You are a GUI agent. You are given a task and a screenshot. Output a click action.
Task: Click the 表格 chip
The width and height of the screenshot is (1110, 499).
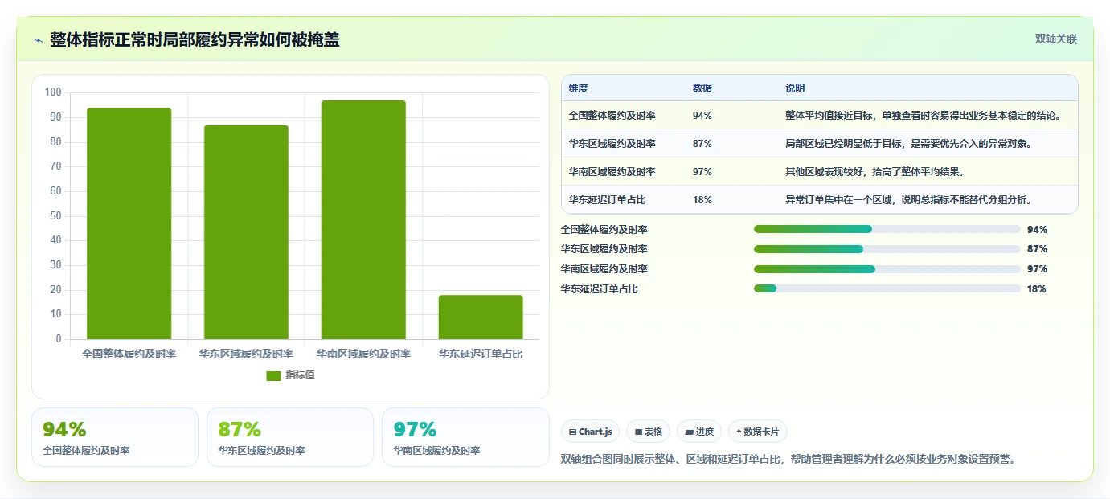(648, 432)
